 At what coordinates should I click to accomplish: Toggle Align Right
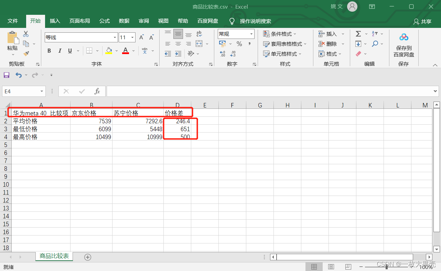pos(188,44)
